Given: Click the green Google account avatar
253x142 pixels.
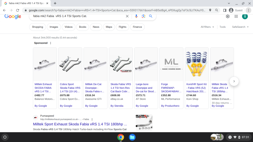Looking at the screenshot, I should pos(245,16).
